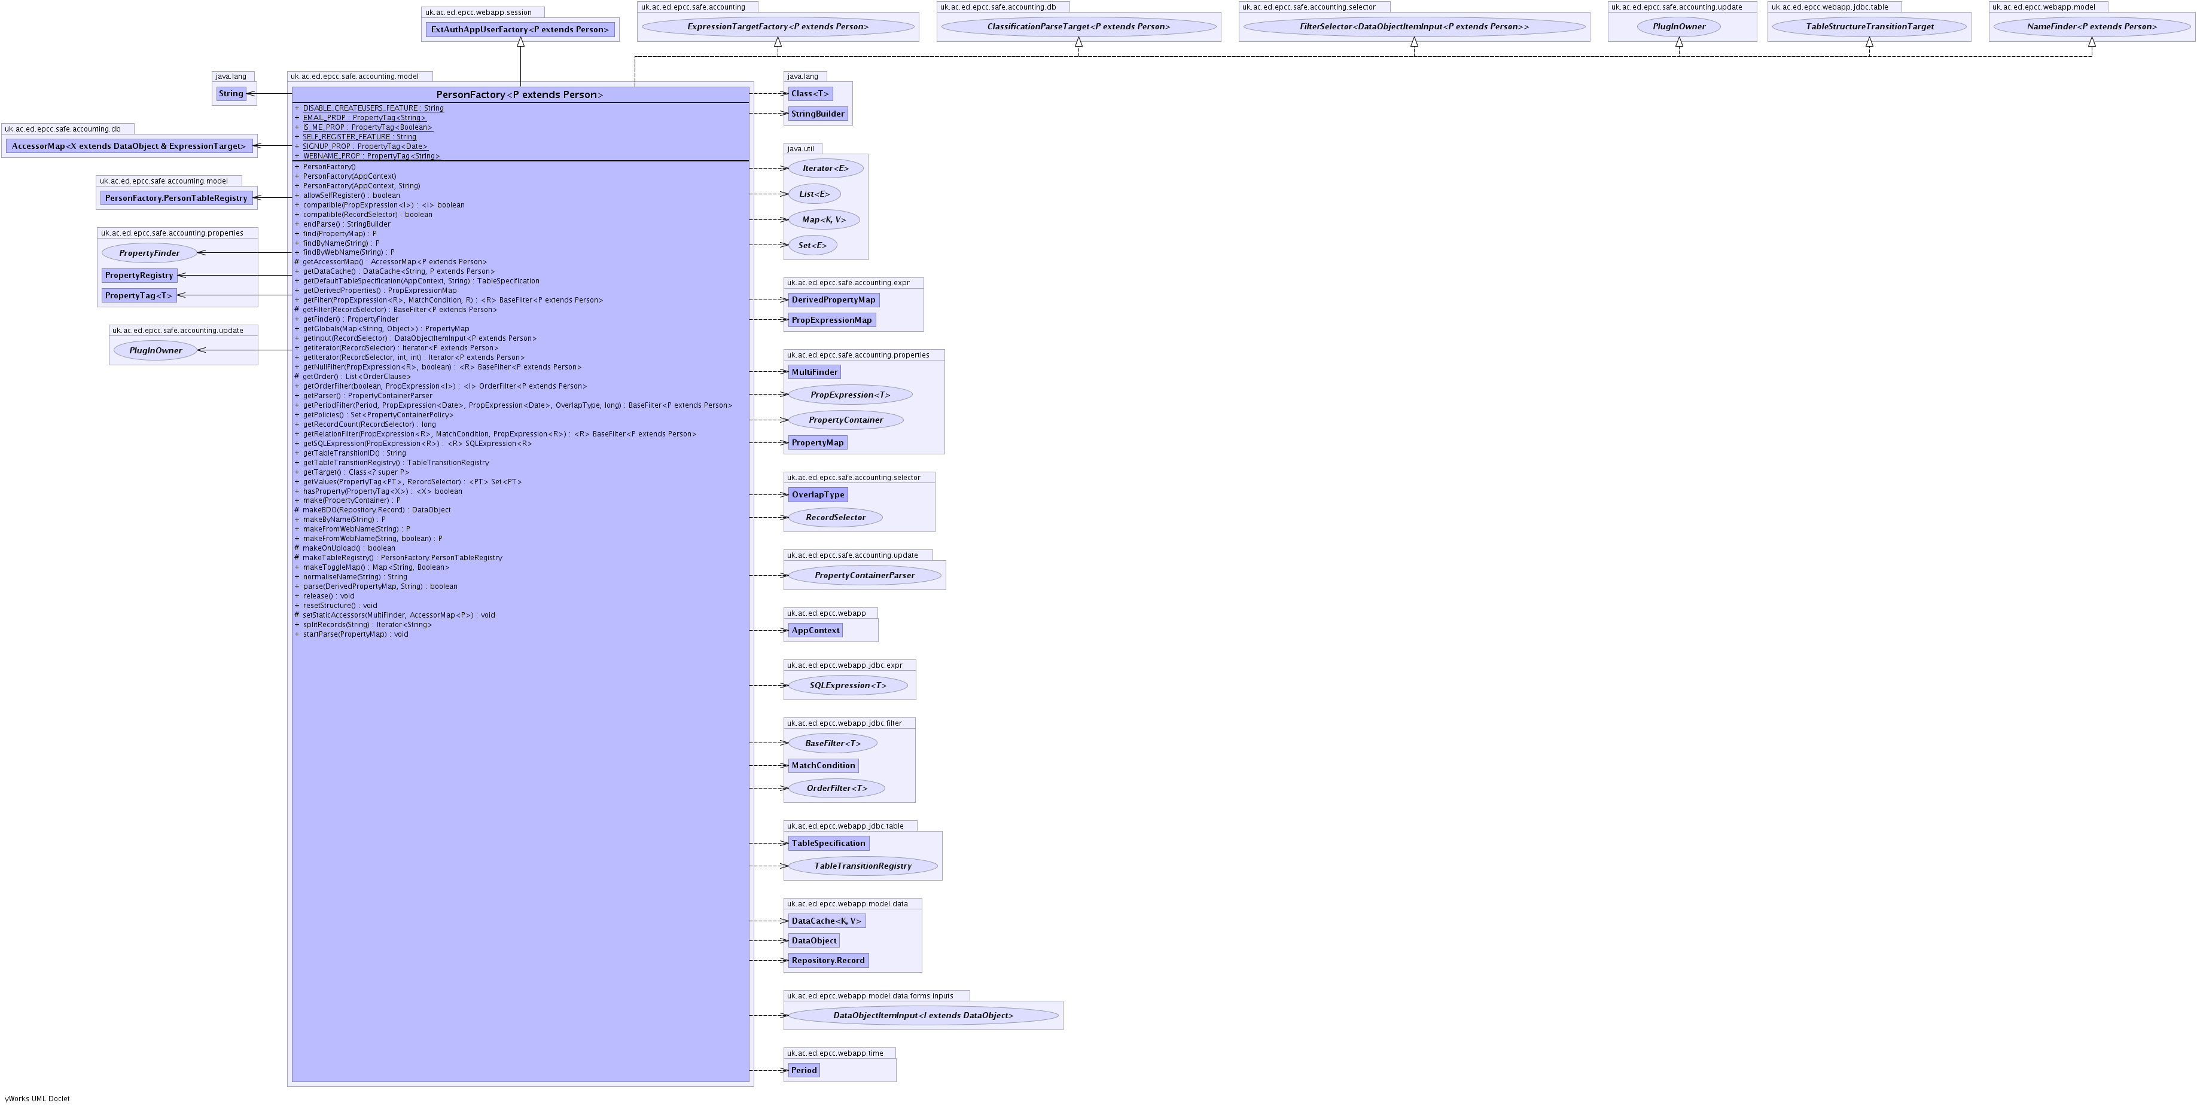
Task: Select the AppContext class box
Action: point(815,631)
